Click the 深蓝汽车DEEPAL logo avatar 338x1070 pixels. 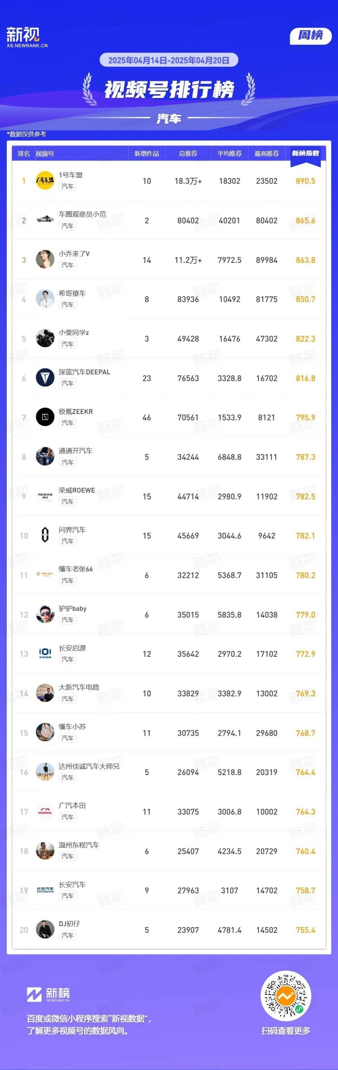45,378
